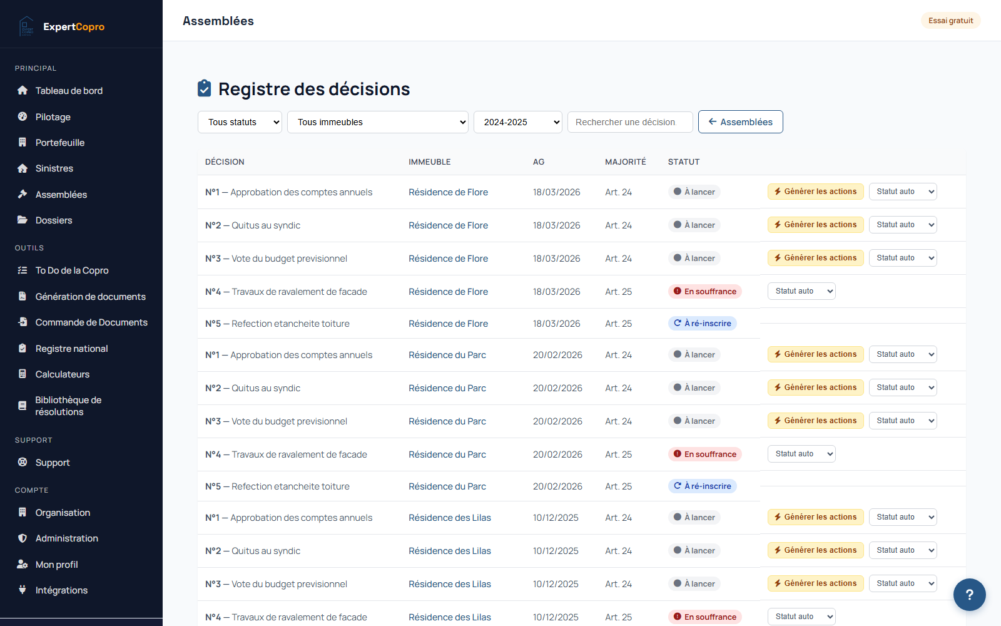Click the To Do de la Copro list icon
Screen dimensions: 1001x626
click(23, 270)
